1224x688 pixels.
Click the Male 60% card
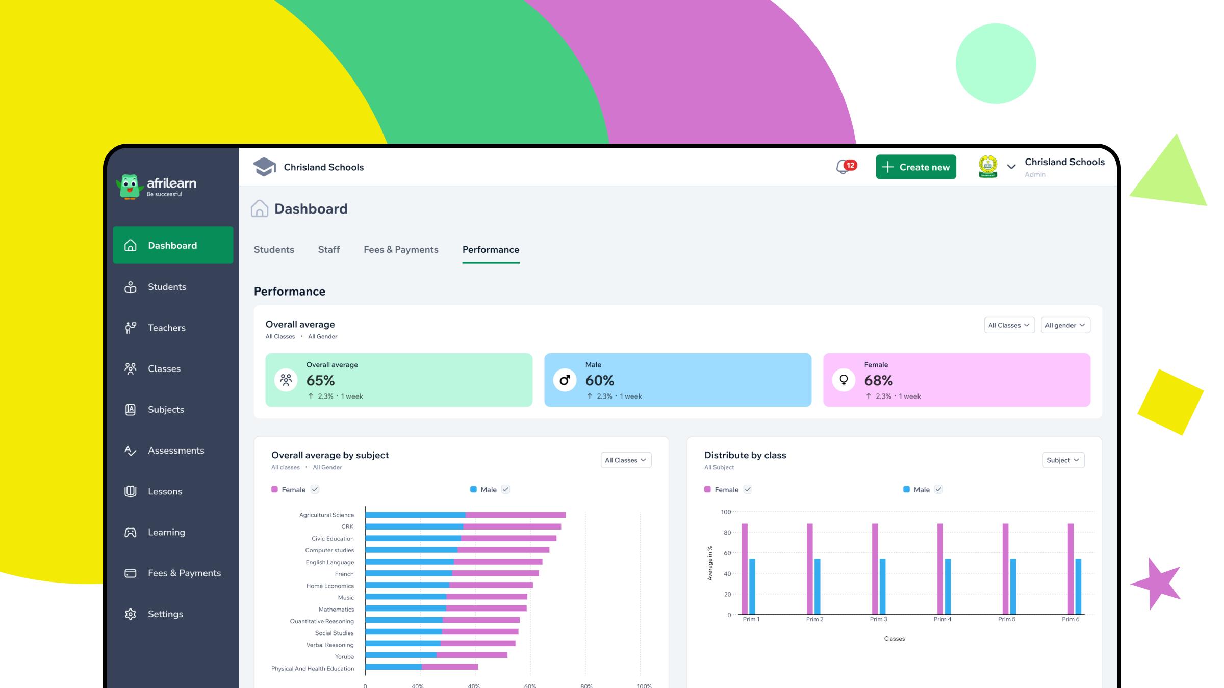click(x=678, y=380)
